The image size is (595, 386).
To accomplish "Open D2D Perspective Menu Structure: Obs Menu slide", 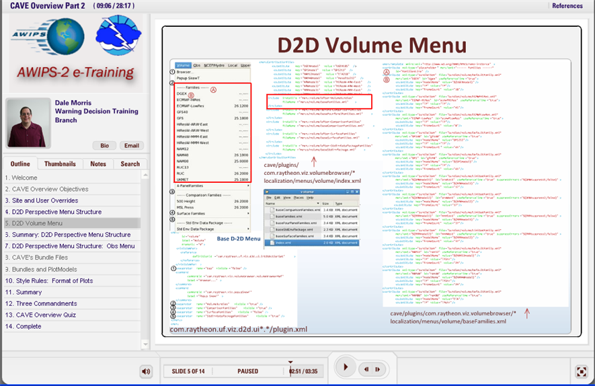I will pos(72,246).
